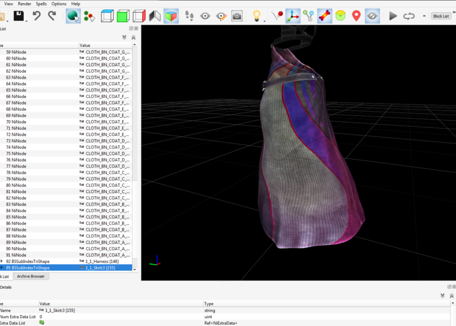Take a screenshot with the camera icon
This screenshot has width=456, height=326.
click(237, 16)
